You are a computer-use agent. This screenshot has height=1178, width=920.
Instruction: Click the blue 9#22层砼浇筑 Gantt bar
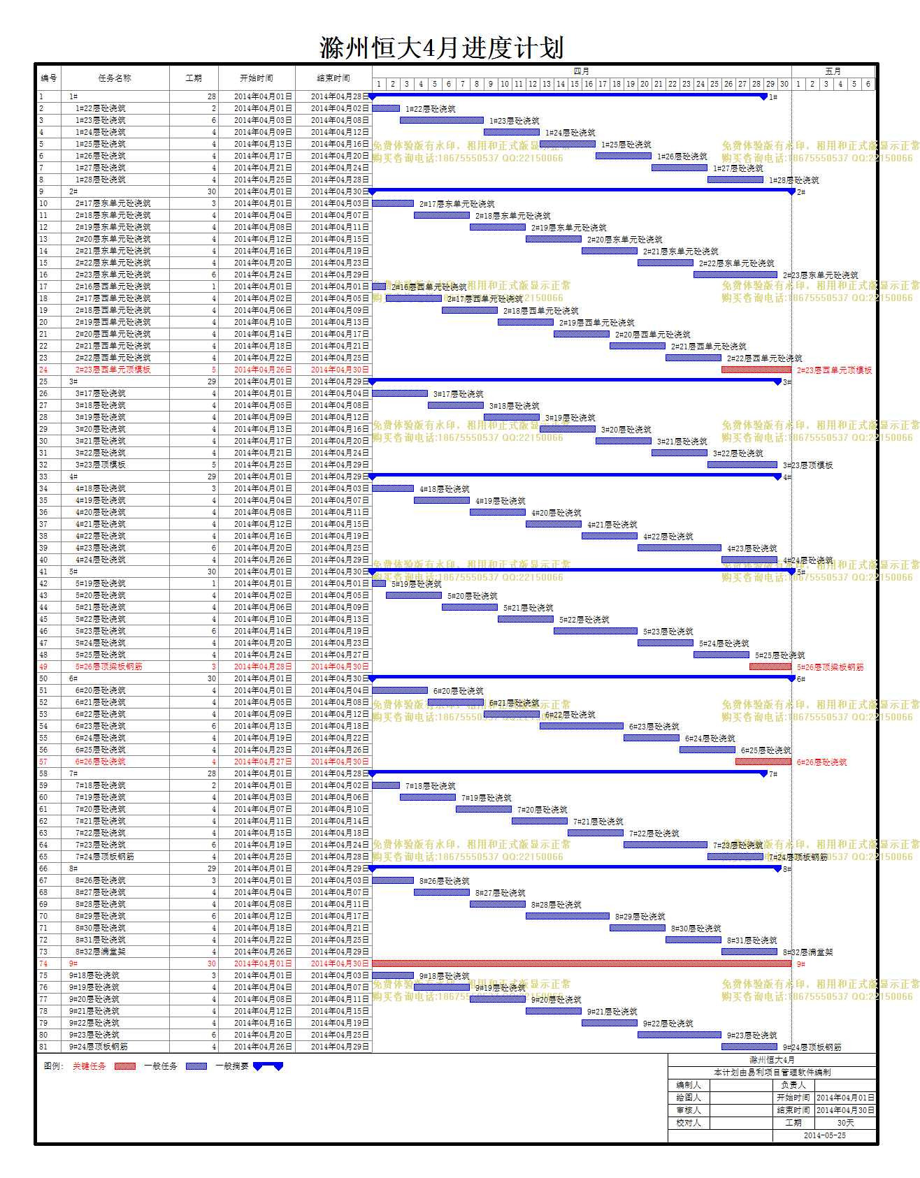(610, 1023)
